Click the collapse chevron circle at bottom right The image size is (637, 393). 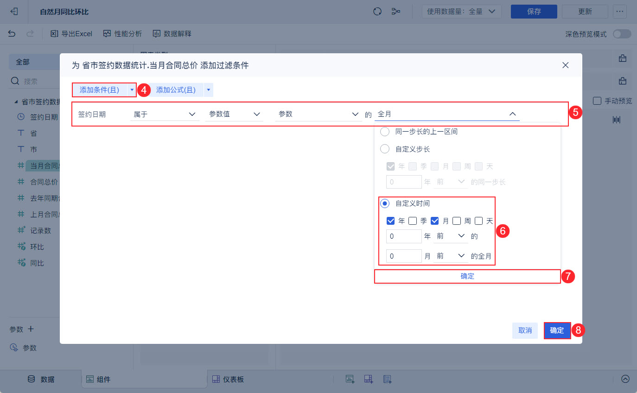coord(625,379)
